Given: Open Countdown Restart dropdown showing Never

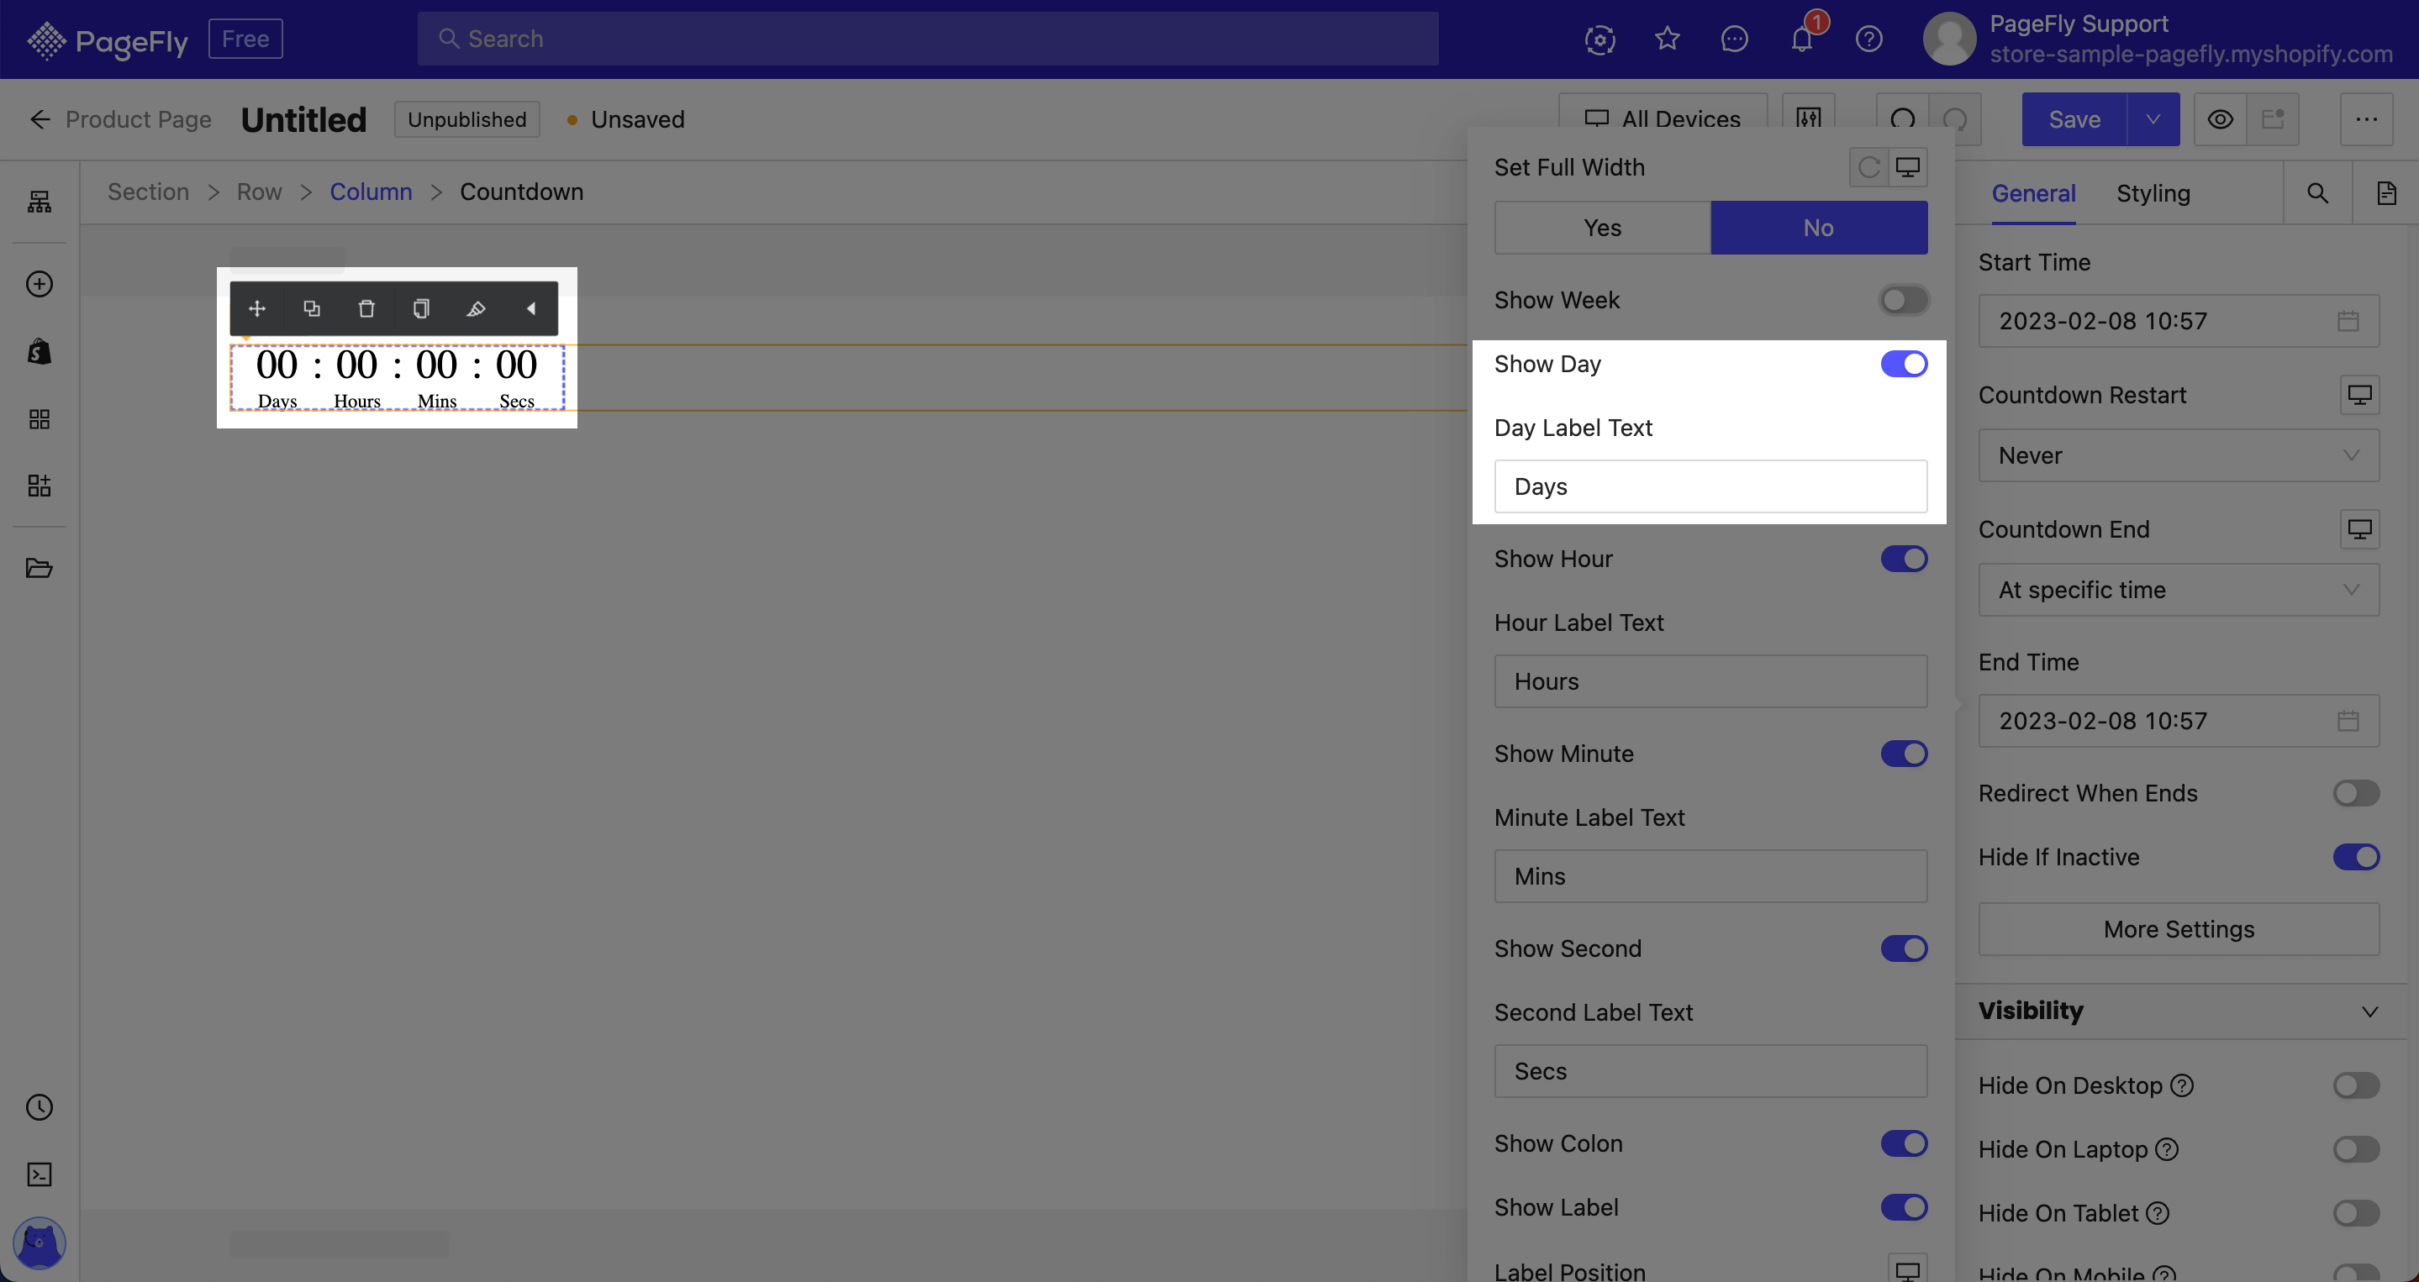Looking at the screenshot, I should [2179, 455].
